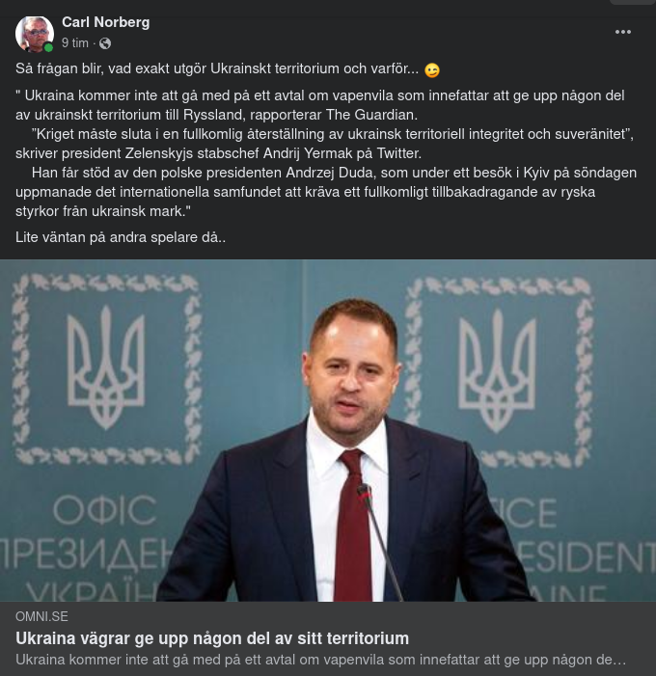Screen dimensions: 656x676
Task: Click the globe public audience icon
Action: pyautogui.click(x=105, y=43)
